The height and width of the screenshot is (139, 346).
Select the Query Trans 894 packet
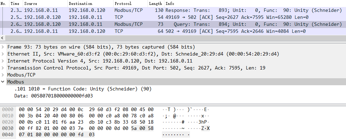pyautogui.click(x=173, y=24)
